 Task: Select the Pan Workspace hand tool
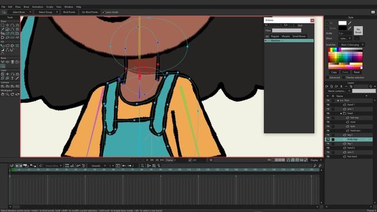(2, 94)
